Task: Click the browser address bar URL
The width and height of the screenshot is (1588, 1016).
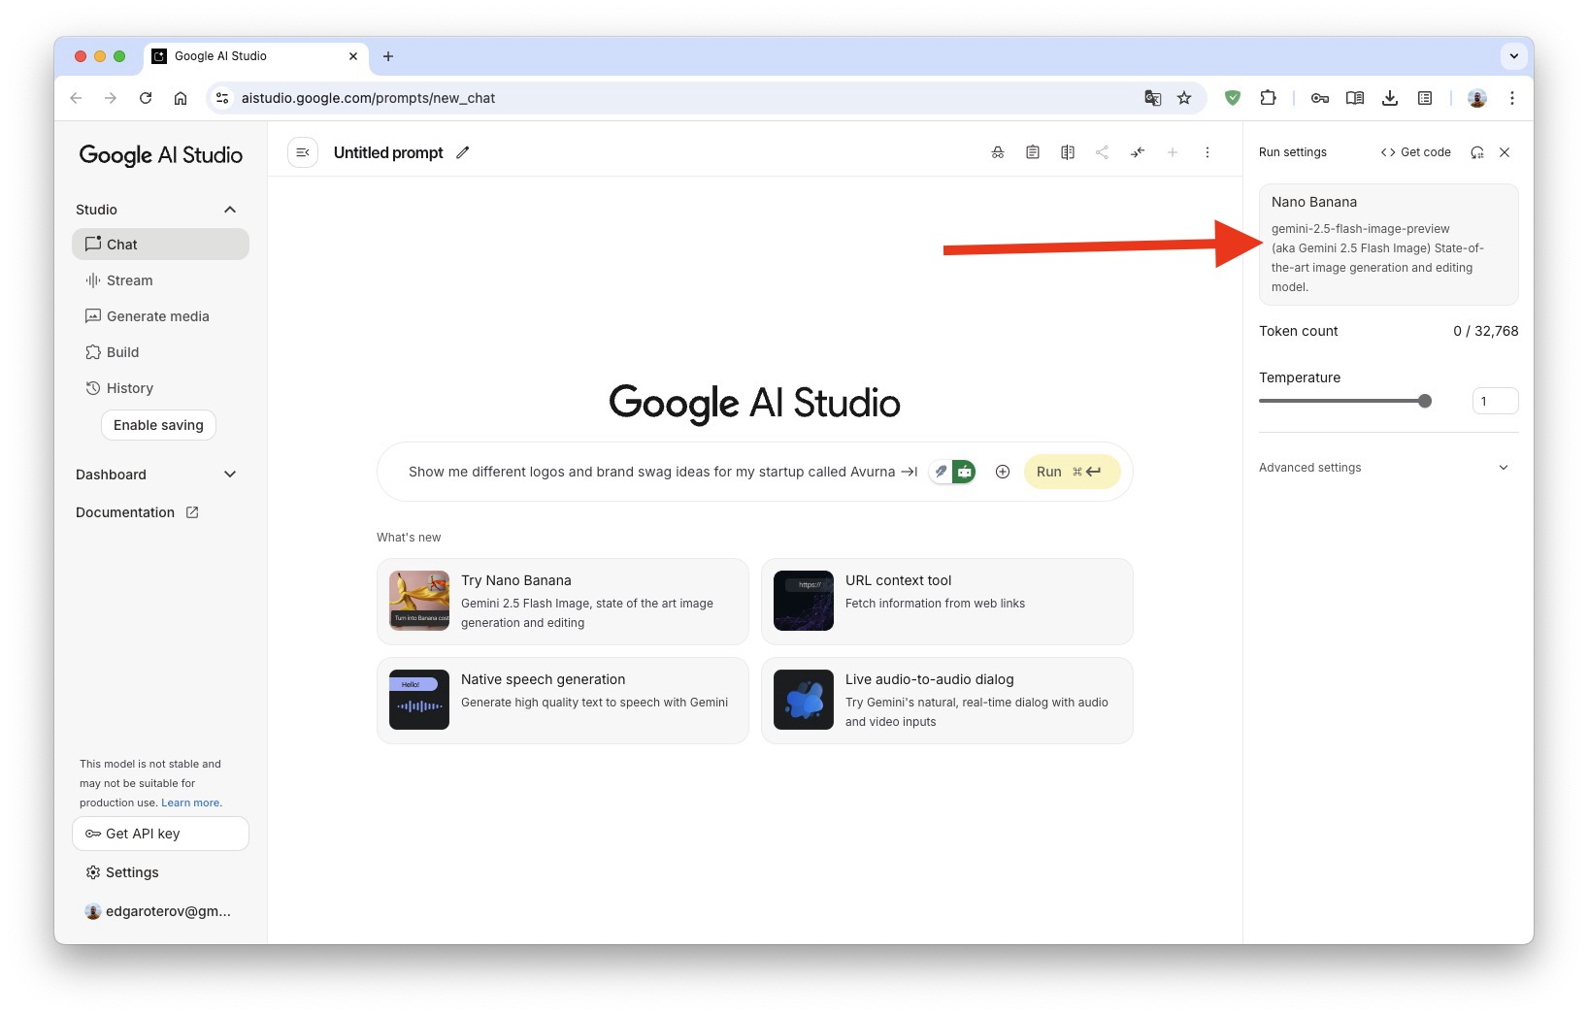Action: click(x=368, y=98)
